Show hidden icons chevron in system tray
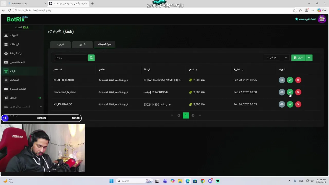 (289, 181)
